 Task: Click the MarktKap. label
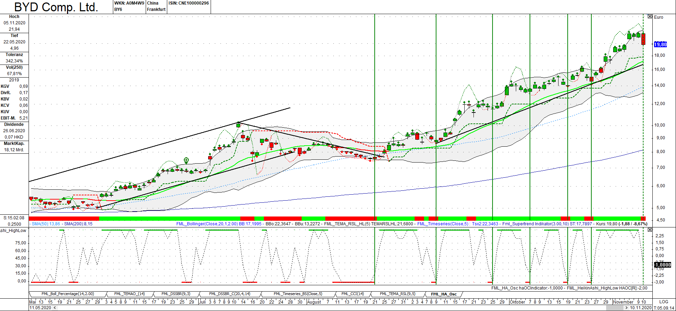[x=14, y=144]
